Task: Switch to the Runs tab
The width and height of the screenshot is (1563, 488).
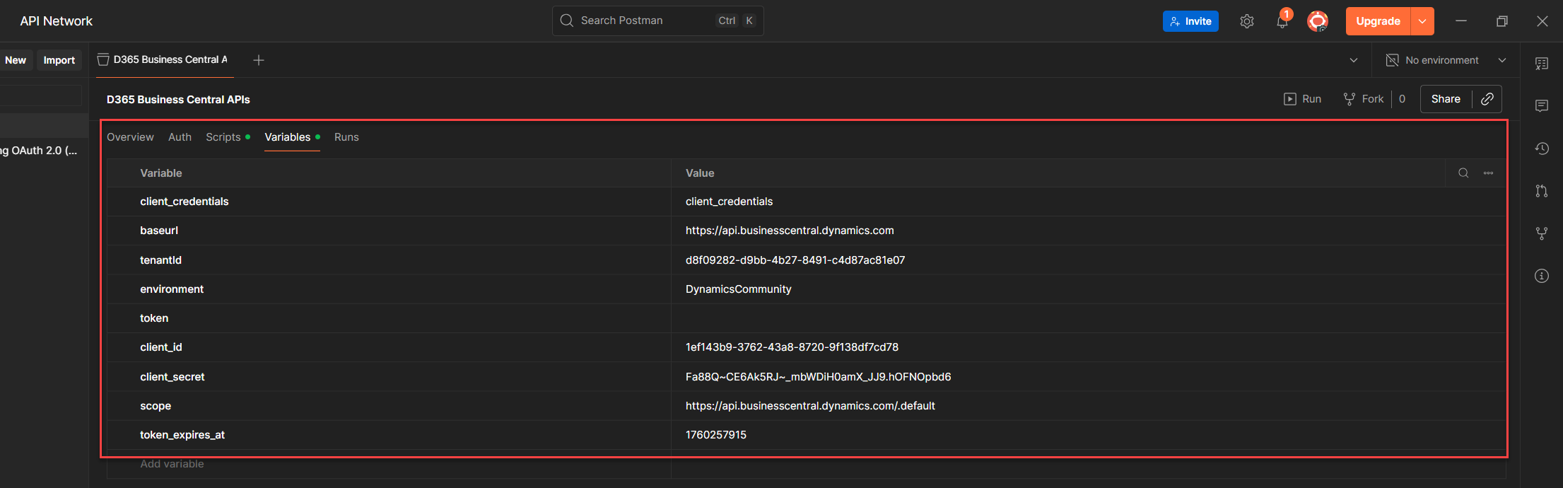Action: pyautogui.click(x=346, y=137)
